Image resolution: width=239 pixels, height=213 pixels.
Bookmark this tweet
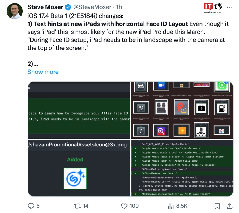pos(217,206)
